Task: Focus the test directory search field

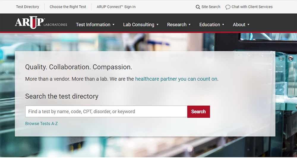Action: coord(106,112)
